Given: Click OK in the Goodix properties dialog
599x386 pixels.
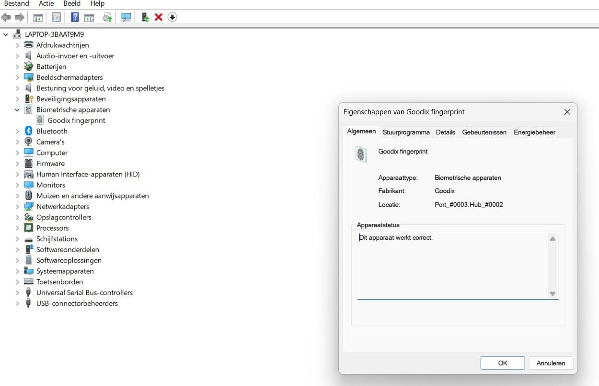Looking at the screenshot, I should point(503,363).
